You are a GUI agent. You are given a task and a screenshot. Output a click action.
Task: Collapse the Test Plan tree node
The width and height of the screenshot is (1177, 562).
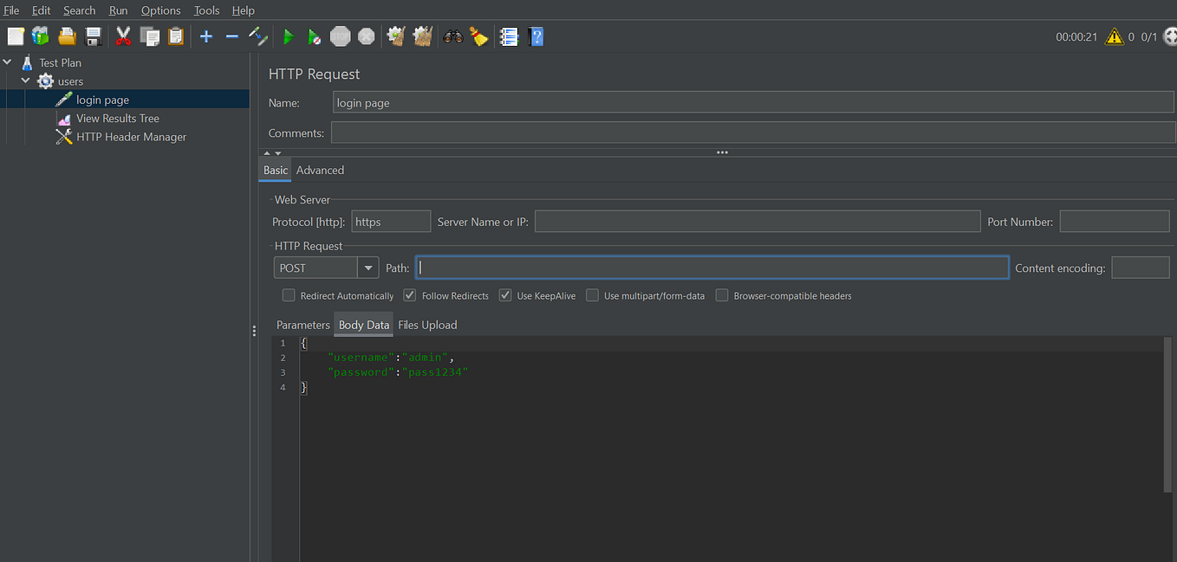pos(7,61)
